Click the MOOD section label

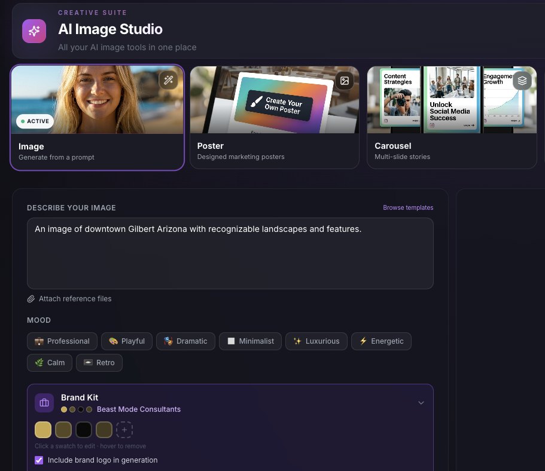point(39,320)
